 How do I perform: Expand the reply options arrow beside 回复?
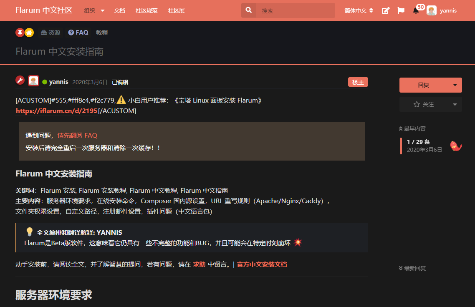point(455,84)
